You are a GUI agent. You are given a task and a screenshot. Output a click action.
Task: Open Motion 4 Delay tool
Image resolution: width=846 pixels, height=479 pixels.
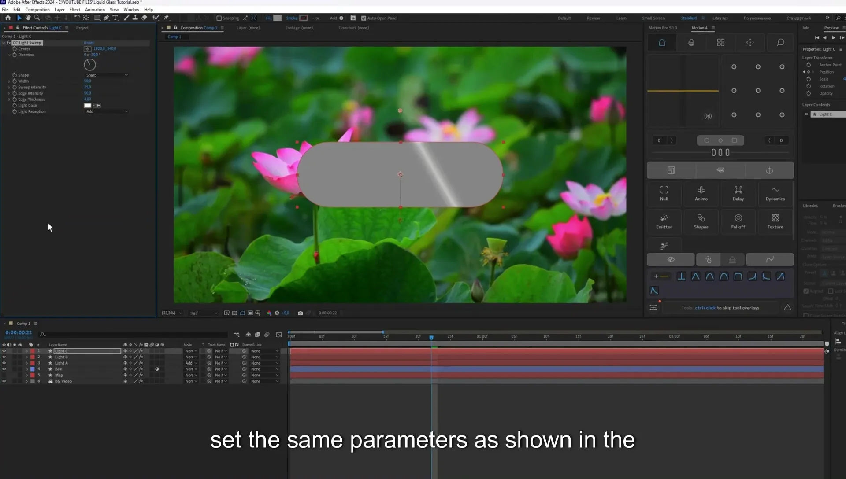[738, 193]
